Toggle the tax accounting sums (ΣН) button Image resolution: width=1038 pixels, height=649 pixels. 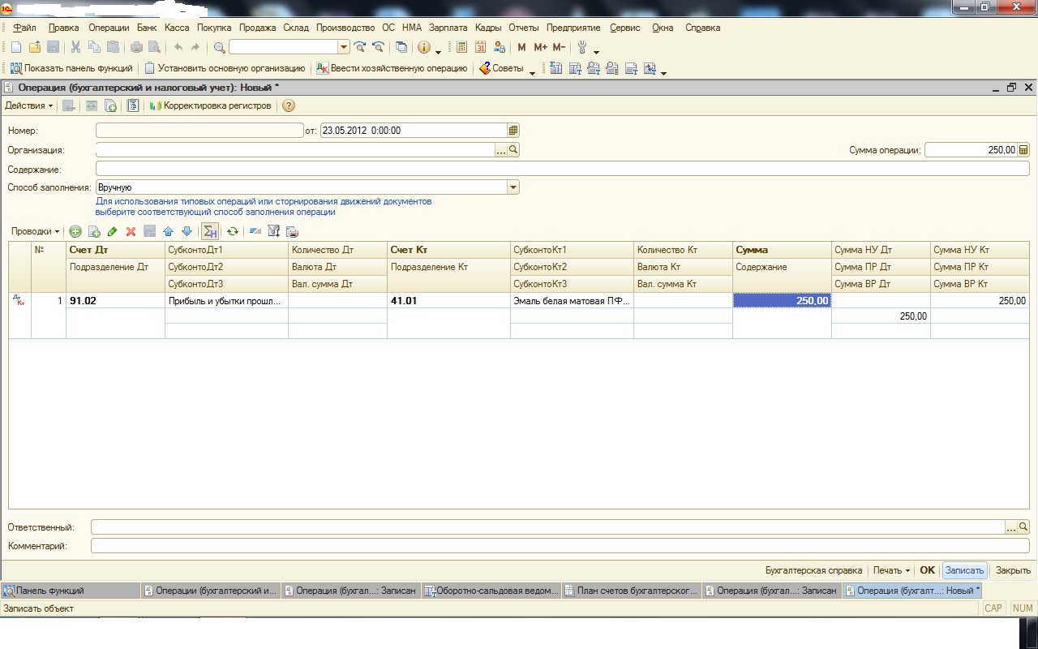coord(210,231)
